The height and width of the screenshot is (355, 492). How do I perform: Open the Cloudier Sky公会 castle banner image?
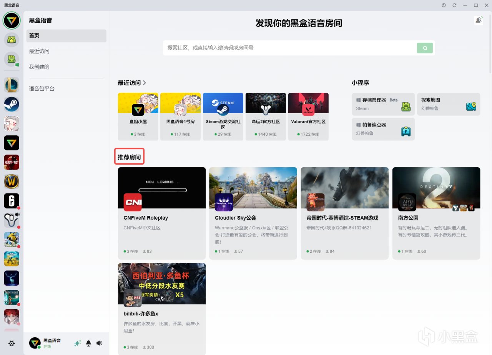(253, 188)
